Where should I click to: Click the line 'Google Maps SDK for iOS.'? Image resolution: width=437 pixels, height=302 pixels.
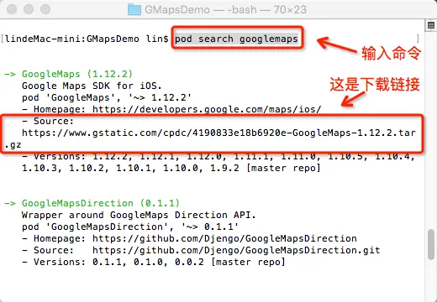point(92,86)
